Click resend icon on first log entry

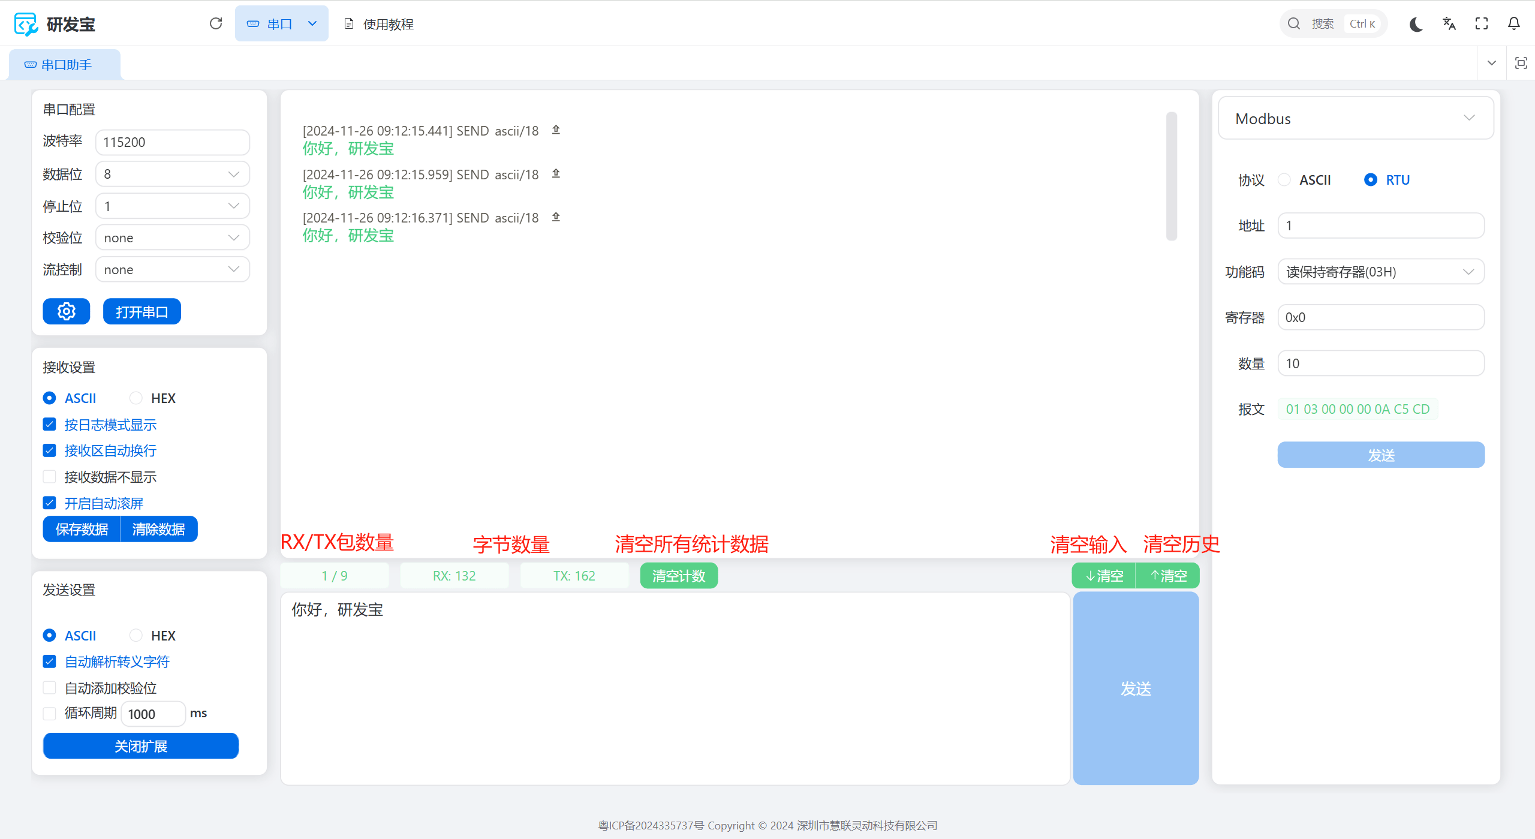click(556, 130)
